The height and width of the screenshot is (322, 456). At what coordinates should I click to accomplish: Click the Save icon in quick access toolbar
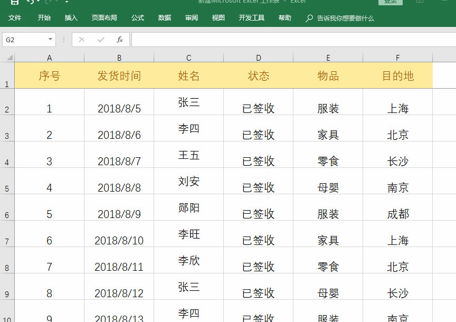click(x=15, y=2)
